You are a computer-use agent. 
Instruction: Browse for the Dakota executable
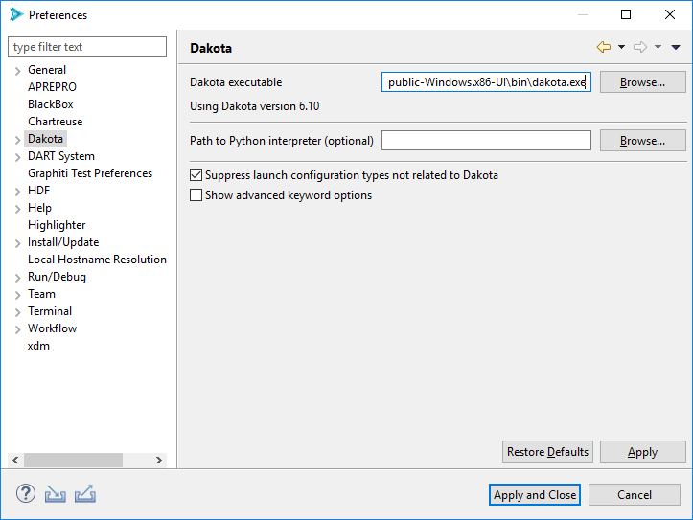(x=642, y=82)
